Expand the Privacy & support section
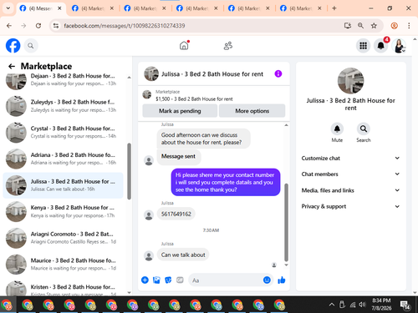 (350, 206)
